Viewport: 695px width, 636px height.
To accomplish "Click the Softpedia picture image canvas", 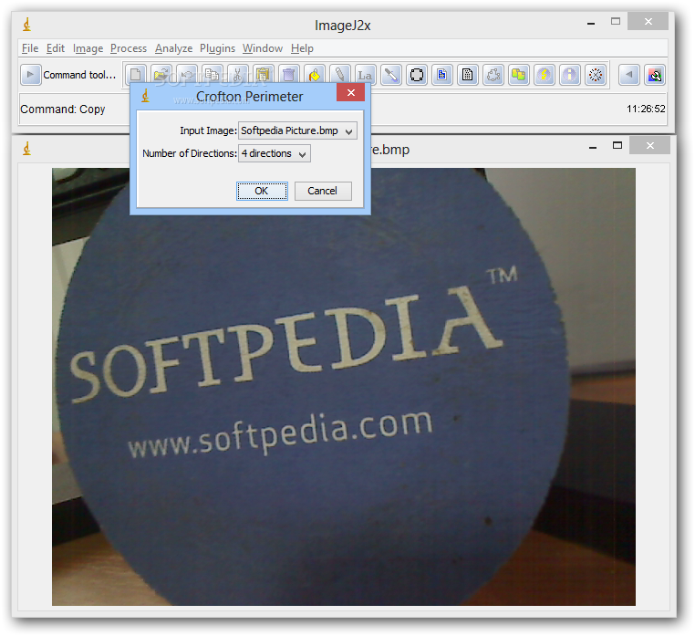I will tap(344, 386).
